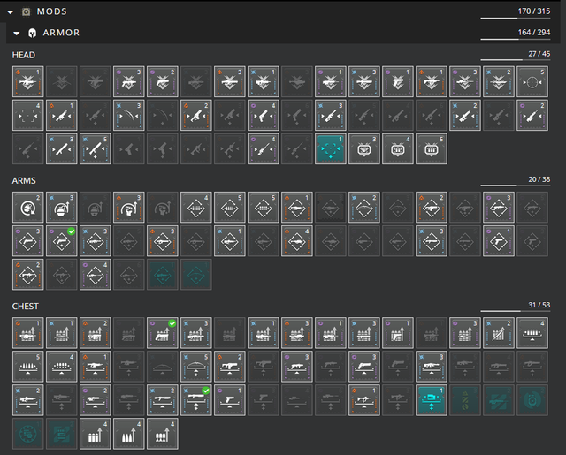
Task: Select dim teal gear-shaped mod in Chest
Action: [27, 434]
